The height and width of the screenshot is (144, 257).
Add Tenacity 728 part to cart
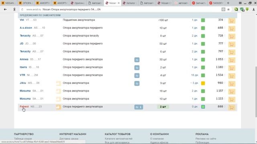click(x=232, y=36)
